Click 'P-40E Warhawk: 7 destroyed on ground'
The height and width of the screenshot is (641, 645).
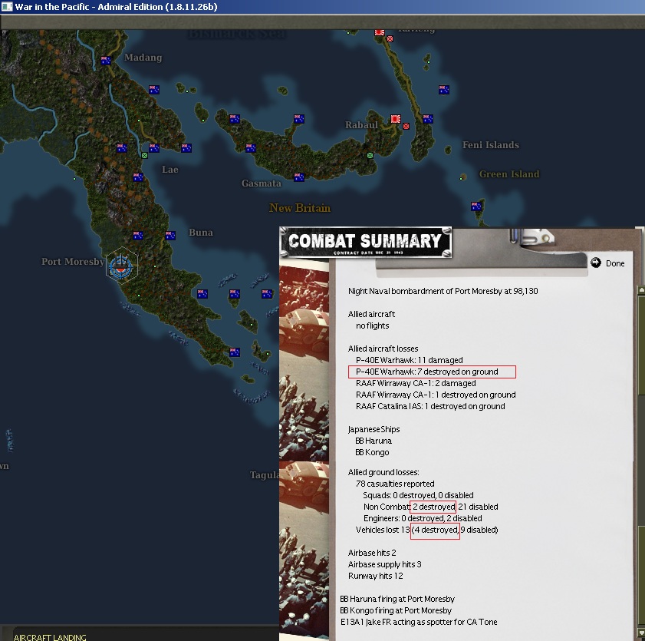coord(427,372)
